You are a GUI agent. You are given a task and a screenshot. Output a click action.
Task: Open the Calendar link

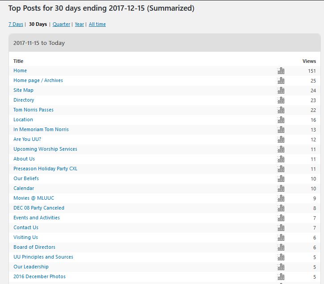24,188
